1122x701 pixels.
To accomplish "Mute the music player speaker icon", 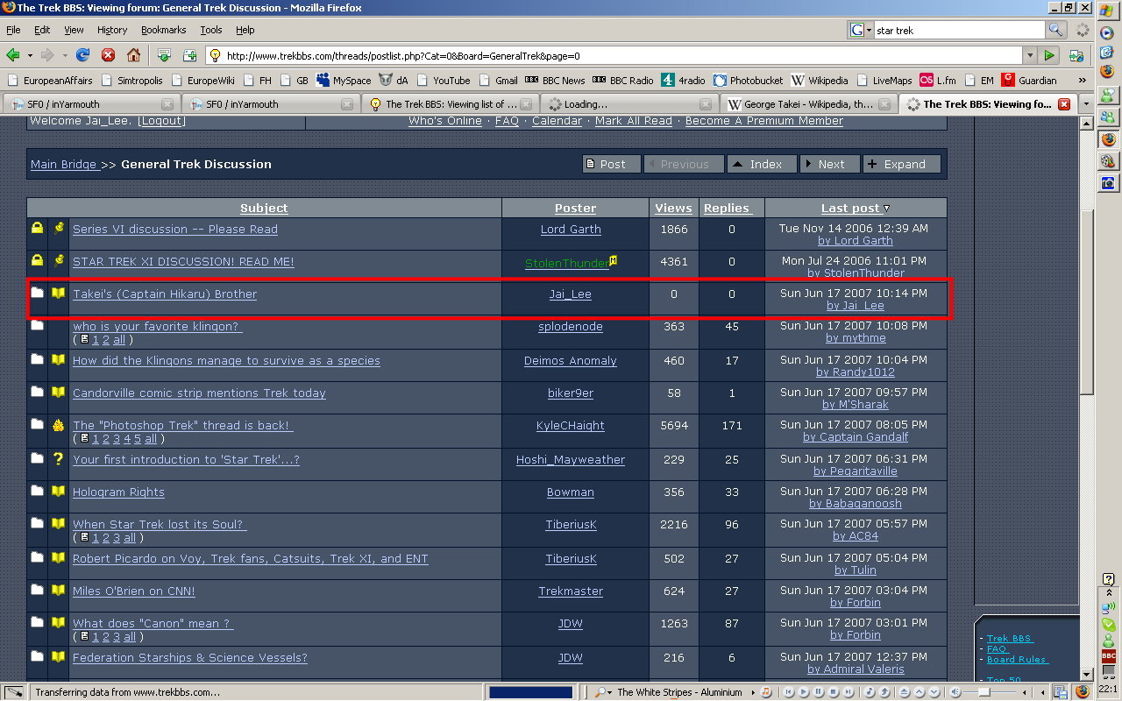I will pyautogui.click(x=955, y=692).
